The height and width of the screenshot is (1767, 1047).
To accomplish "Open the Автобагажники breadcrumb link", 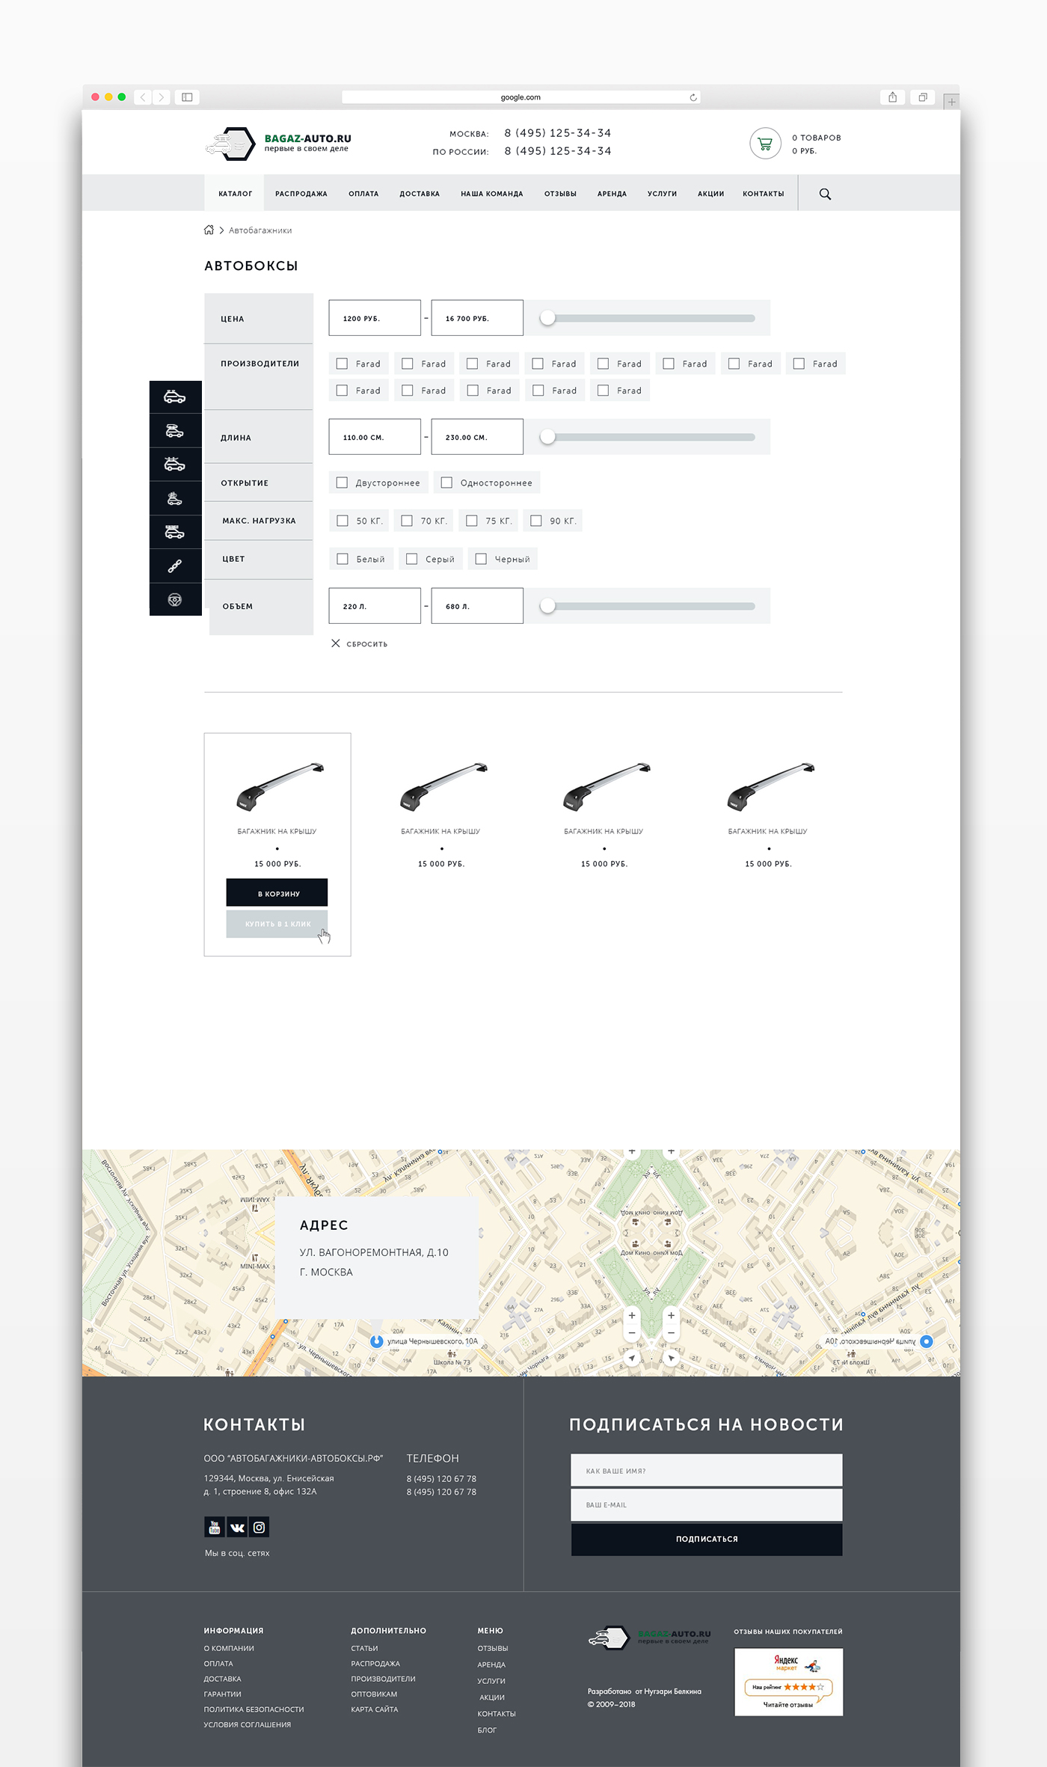I will [260, 230].
